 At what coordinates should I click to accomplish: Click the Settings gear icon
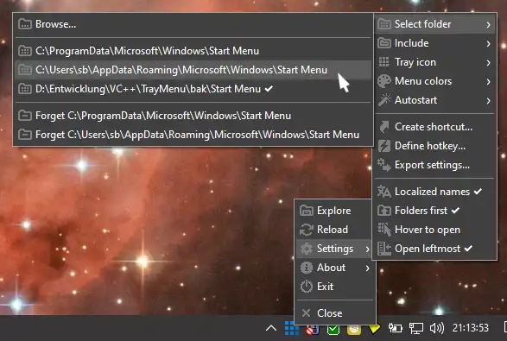click(307, 249)
